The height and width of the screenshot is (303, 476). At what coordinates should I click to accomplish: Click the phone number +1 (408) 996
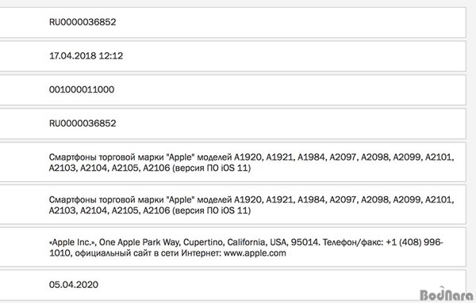point(414,242)
